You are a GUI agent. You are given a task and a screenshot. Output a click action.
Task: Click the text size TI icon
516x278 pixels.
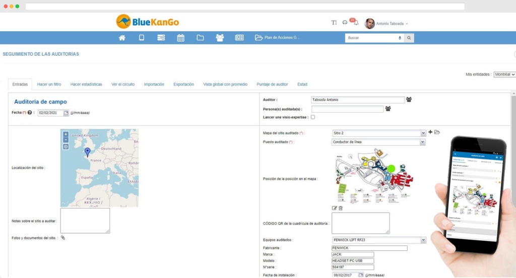click(x=334, y=23)
